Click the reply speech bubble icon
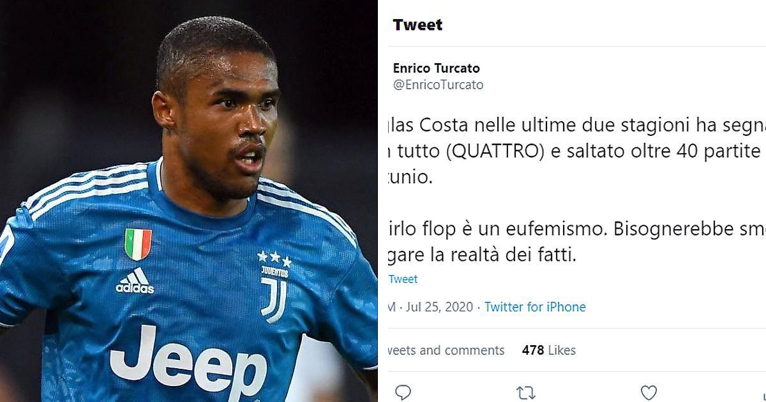The height and width of the screenshot is (402, 766). coord(402,392)
